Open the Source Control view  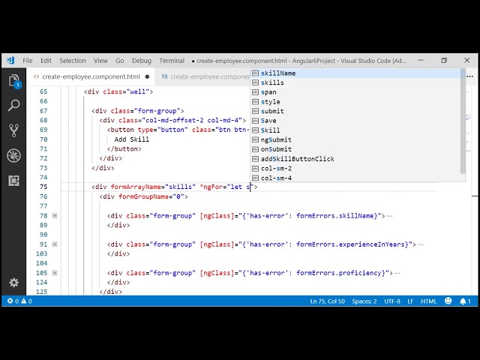point(13,130)
